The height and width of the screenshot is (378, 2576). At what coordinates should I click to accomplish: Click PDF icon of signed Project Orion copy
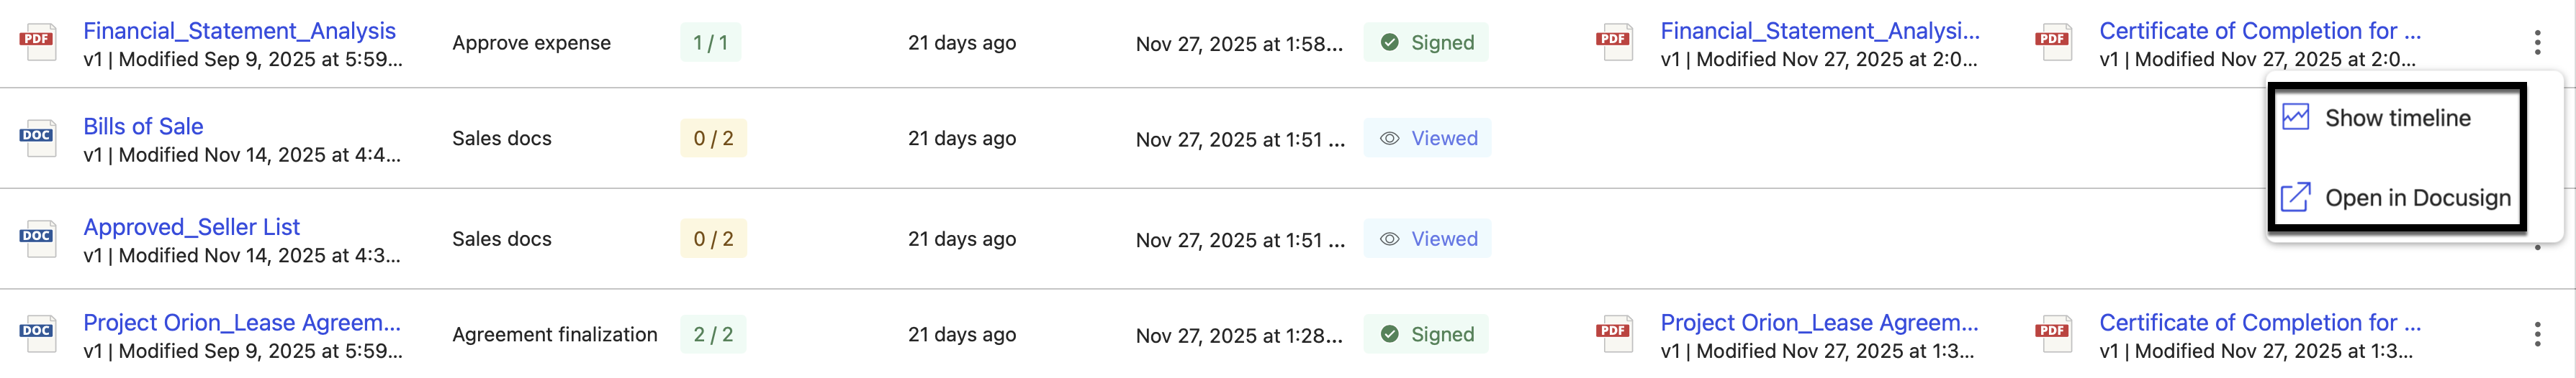coord(1613,333)
